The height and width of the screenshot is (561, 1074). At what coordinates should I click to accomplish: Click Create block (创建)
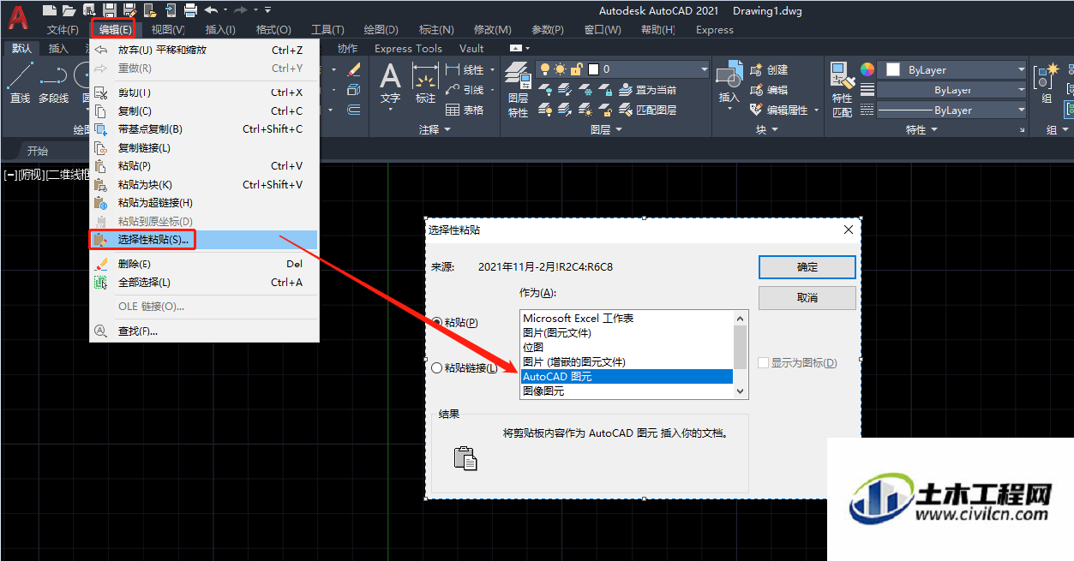[768, 70]
